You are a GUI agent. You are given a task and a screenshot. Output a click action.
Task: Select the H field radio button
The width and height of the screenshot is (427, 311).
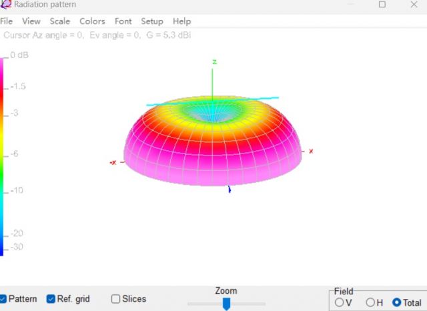[x=370, y=302]
